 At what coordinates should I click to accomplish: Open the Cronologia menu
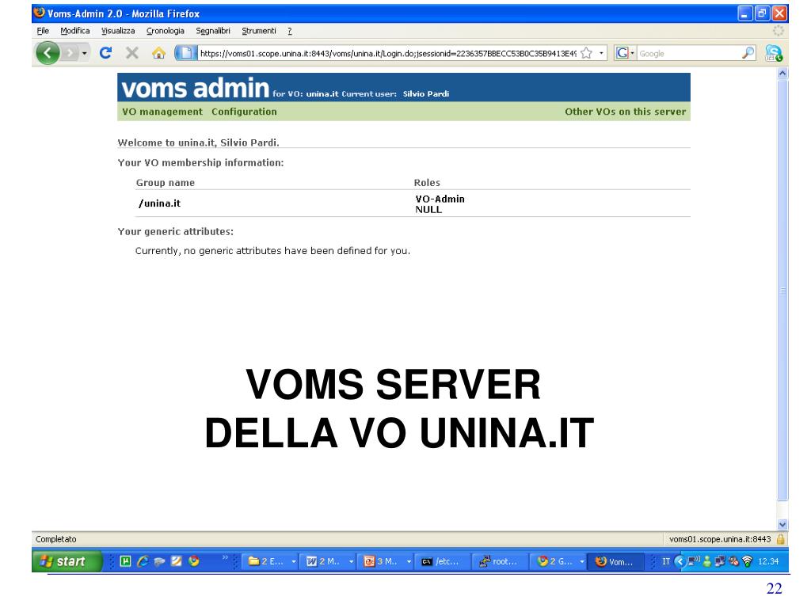(165, 31)
